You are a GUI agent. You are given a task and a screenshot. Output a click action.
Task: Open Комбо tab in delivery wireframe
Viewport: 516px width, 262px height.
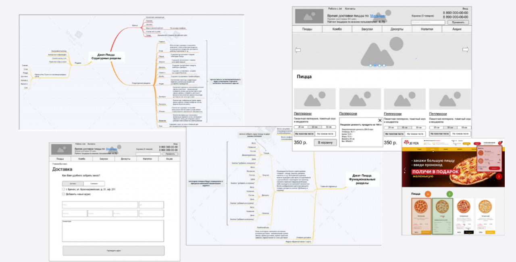[82, 159]
